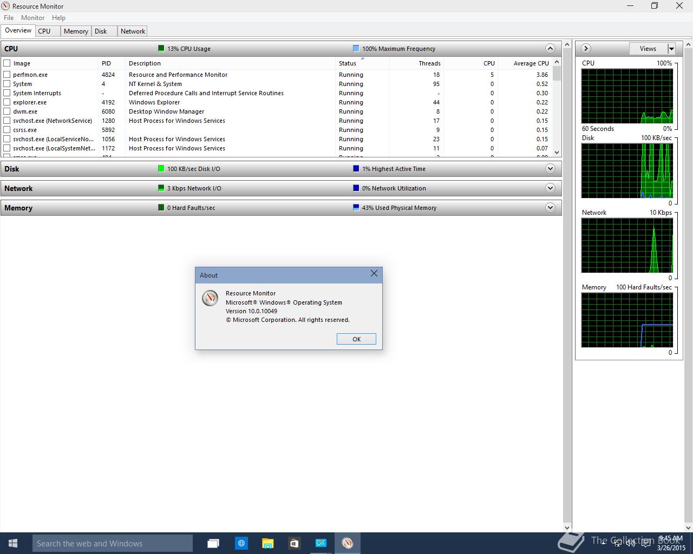Select svchost.exe (LocalSystemNet...) row

click(x=276, y=148)
